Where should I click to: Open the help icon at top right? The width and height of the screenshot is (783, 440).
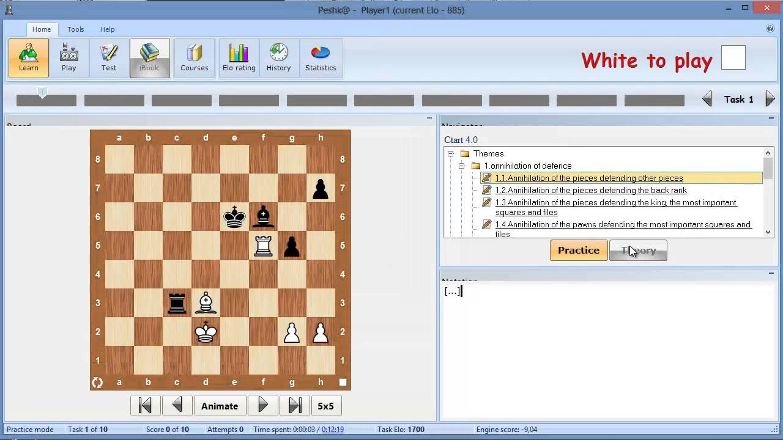770,29
